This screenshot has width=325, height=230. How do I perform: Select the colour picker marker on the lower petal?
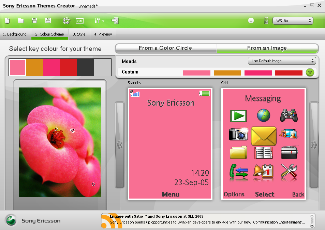point(93,184)
